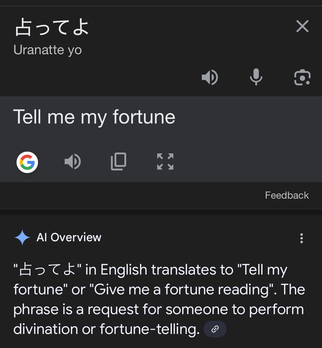Tap the word 'fortune-telling' in the overview
Image resolution: width=322 pixels, height=348 pixels.
tap(150, 329)
